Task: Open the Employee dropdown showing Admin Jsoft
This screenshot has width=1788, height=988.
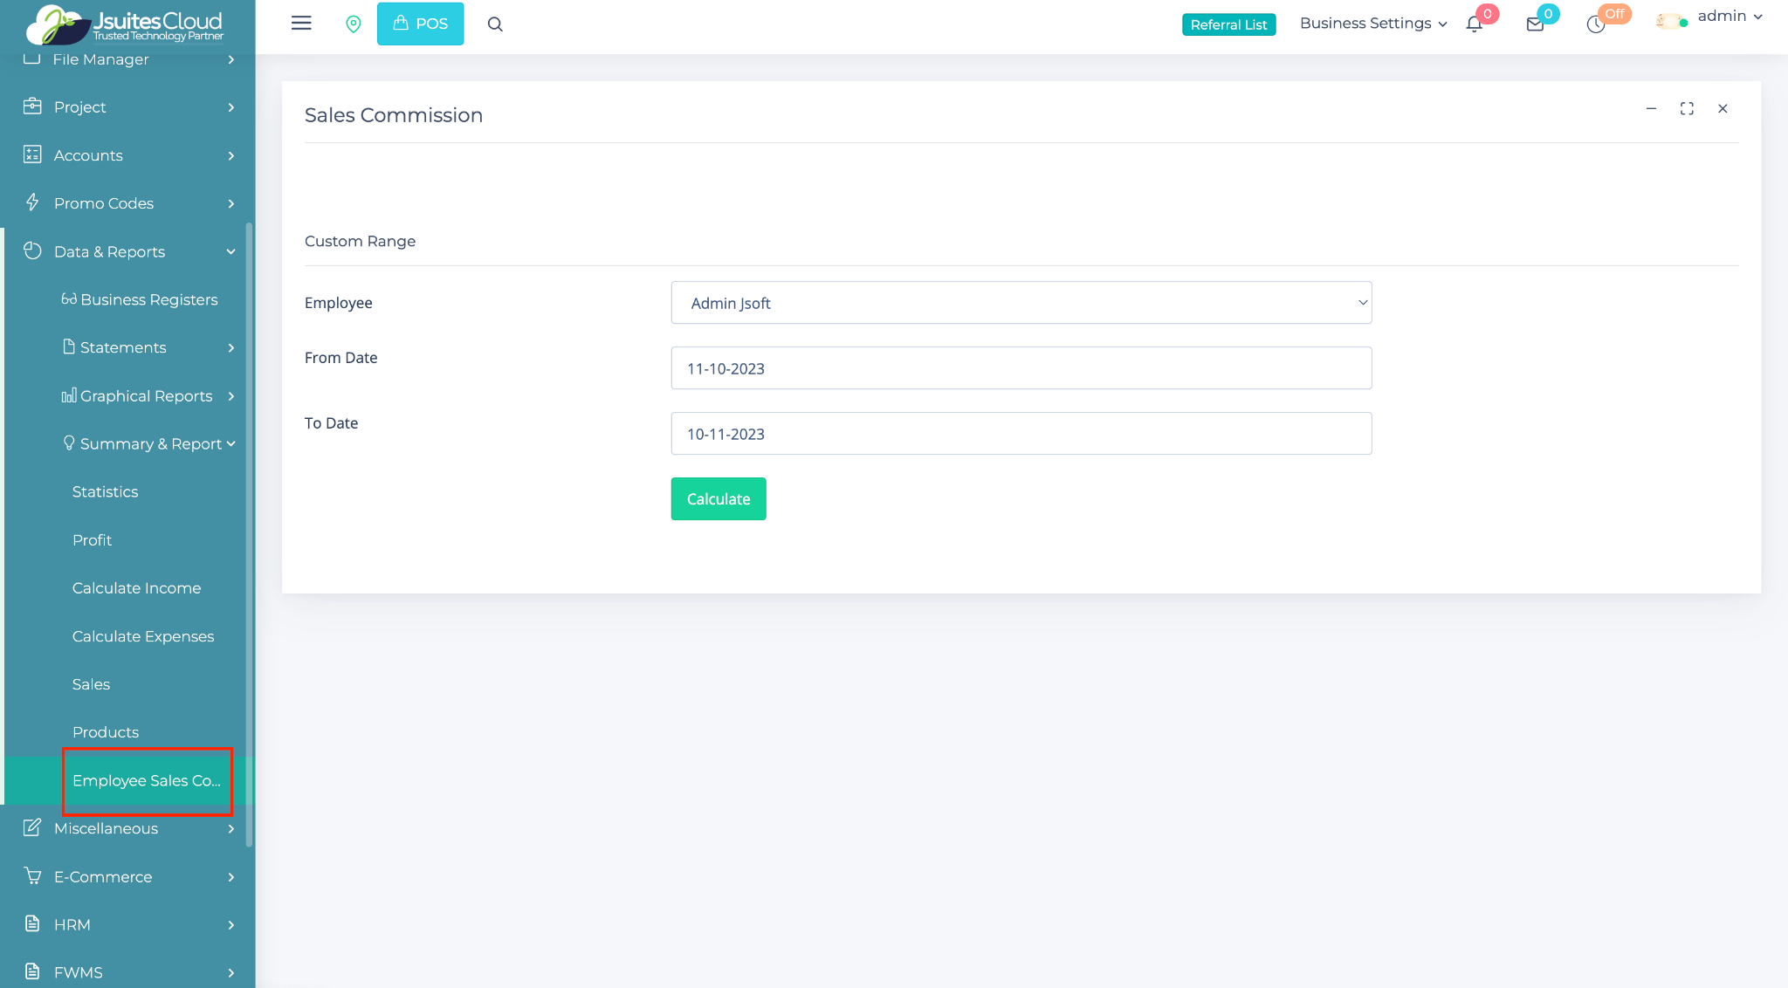Action: point(1021,303)
